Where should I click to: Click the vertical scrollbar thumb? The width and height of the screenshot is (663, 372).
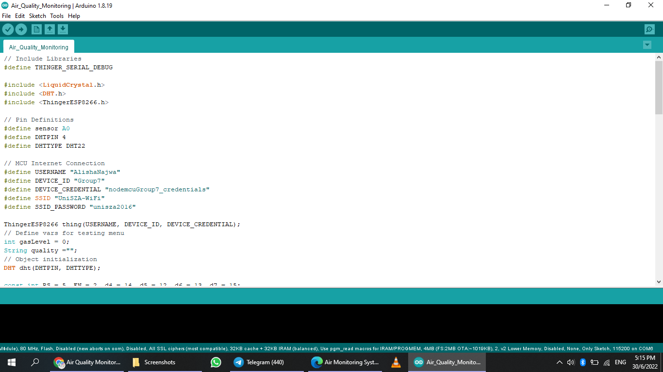point(659,88)
